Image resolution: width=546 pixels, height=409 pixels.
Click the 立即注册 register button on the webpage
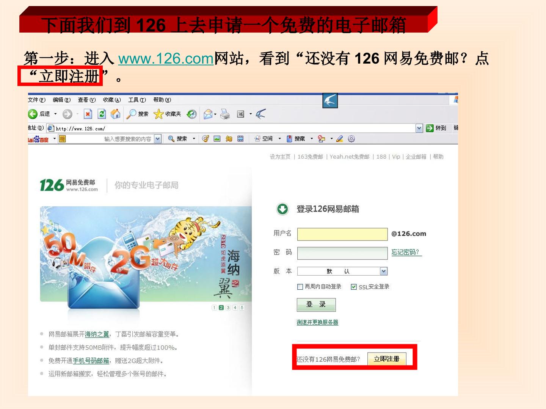(x=387, y=359)
